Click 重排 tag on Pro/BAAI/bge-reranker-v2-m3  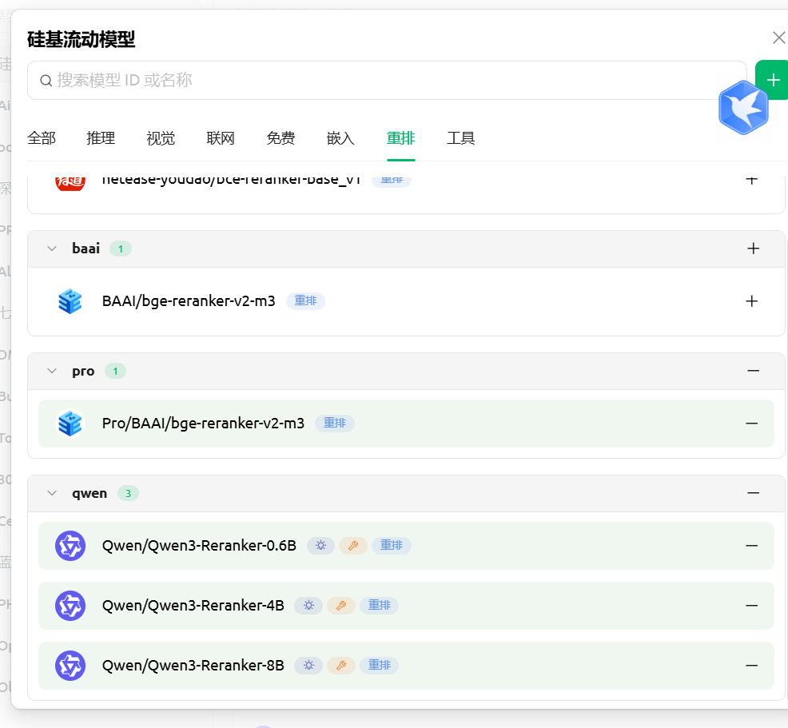click(335, 424)
